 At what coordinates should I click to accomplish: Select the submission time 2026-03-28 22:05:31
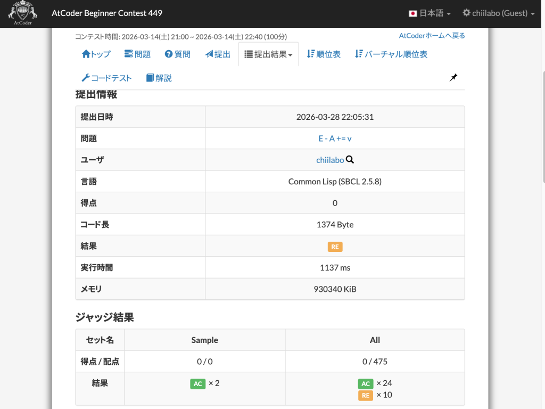335,117
